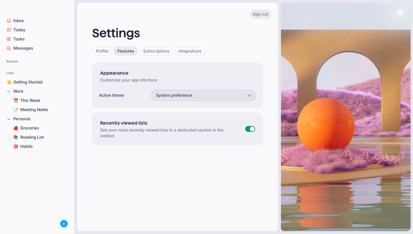Screen dimensions: 413x234
Task: Select the Work list folder
Action: (x=19, y=91)
